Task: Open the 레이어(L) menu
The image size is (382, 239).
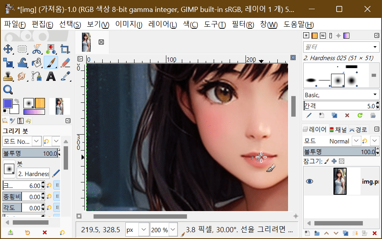Action: pos(162,24)
